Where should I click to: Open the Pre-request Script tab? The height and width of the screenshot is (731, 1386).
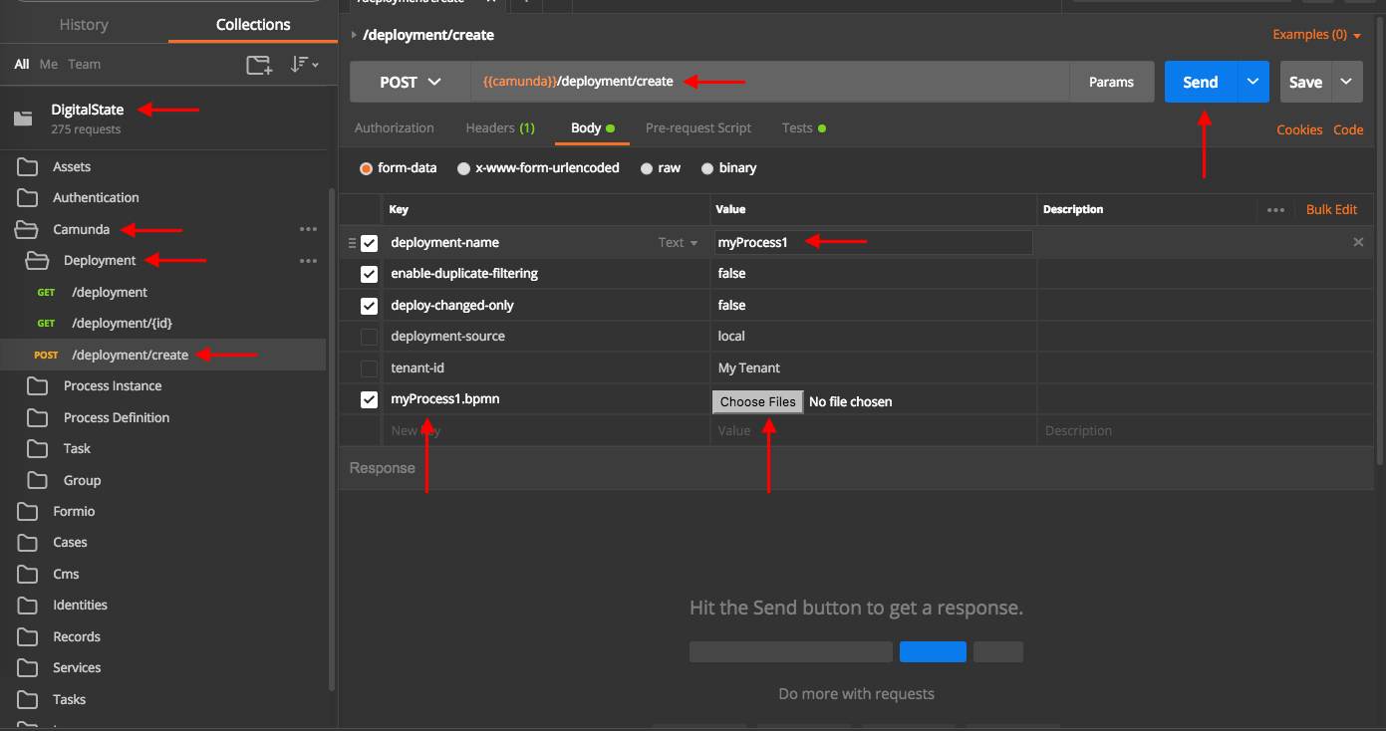pos(698,127)
